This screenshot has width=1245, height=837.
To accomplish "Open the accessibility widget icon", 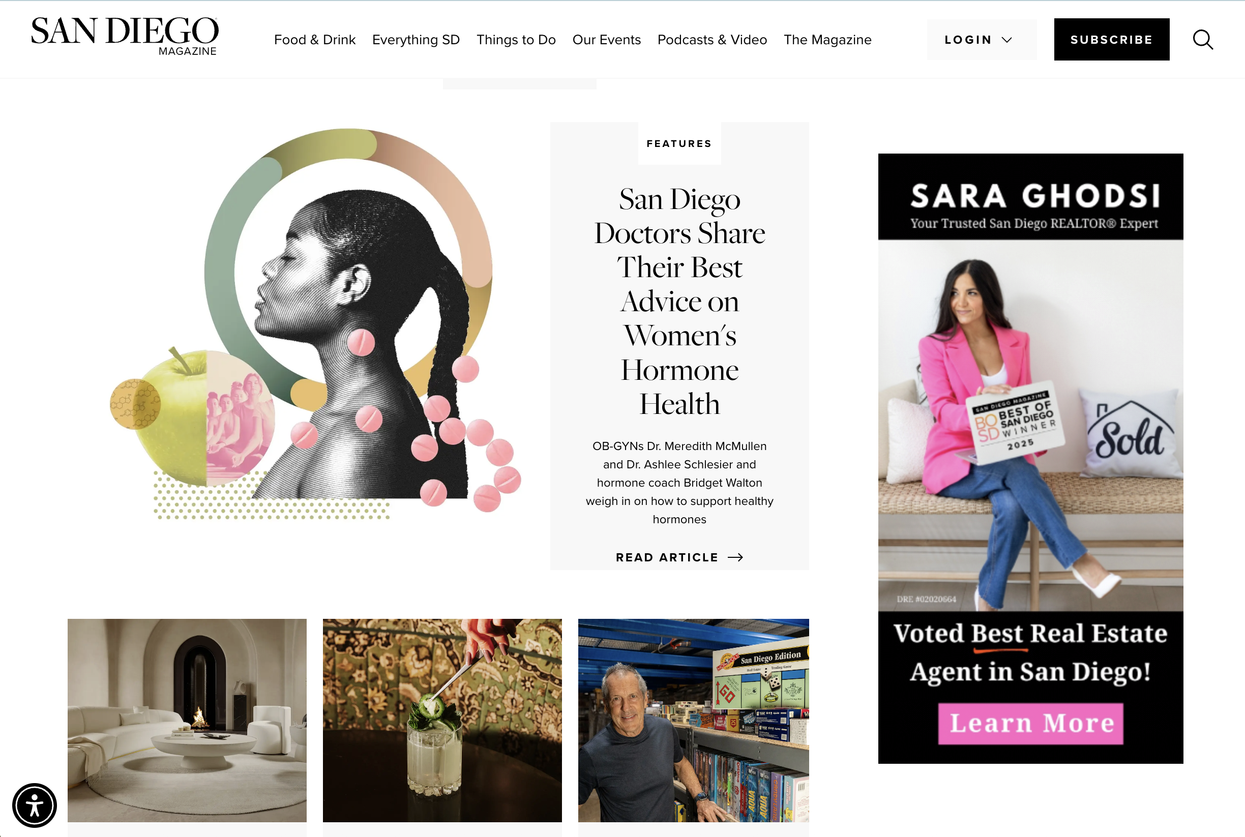I will pyautogui.click(x=35, y=805).
